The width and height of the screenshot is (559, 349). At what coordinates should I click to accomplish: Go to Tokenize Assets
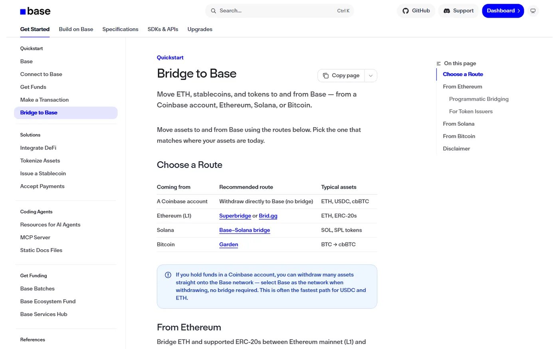click(40, 161)
